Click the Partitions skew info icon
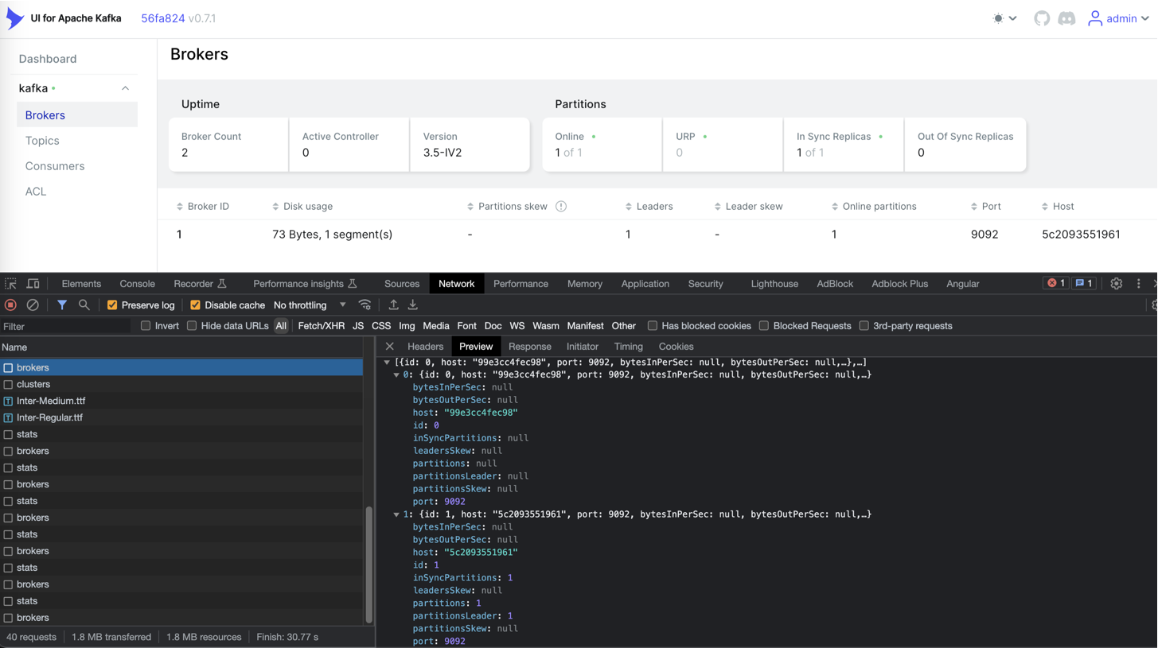 (561, 206)
